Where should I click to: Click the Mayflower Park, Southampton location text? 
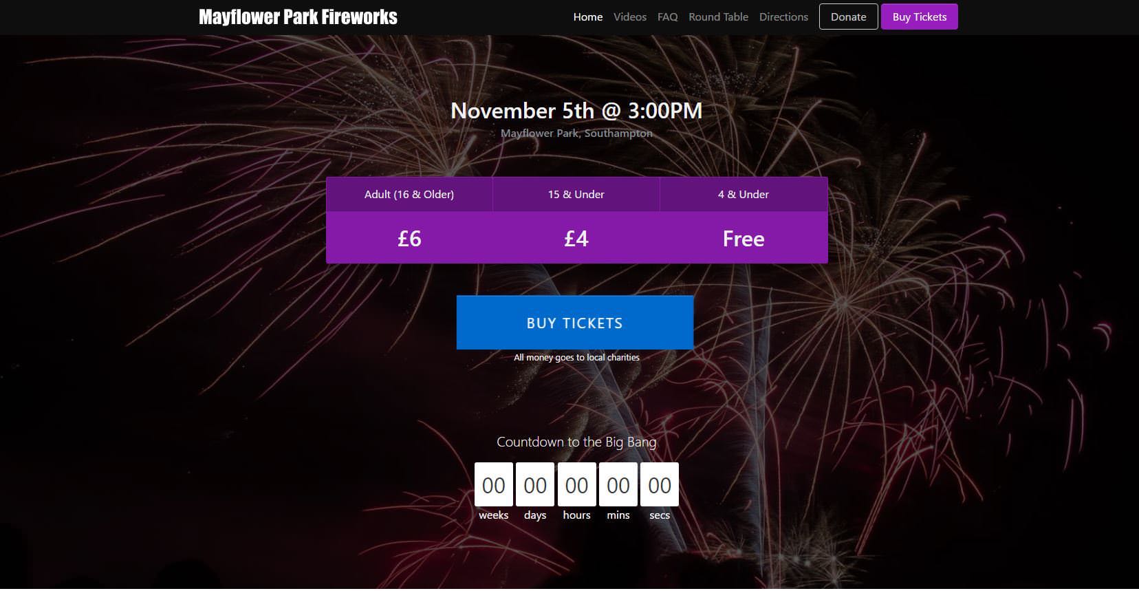click(x=576, y=133)
